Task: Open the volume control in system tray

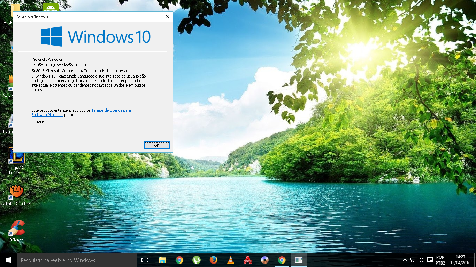Action: pos(422,260)
